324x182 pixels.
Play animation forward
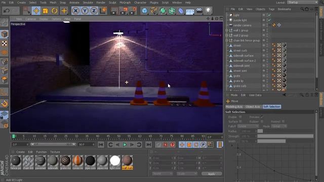125,145
